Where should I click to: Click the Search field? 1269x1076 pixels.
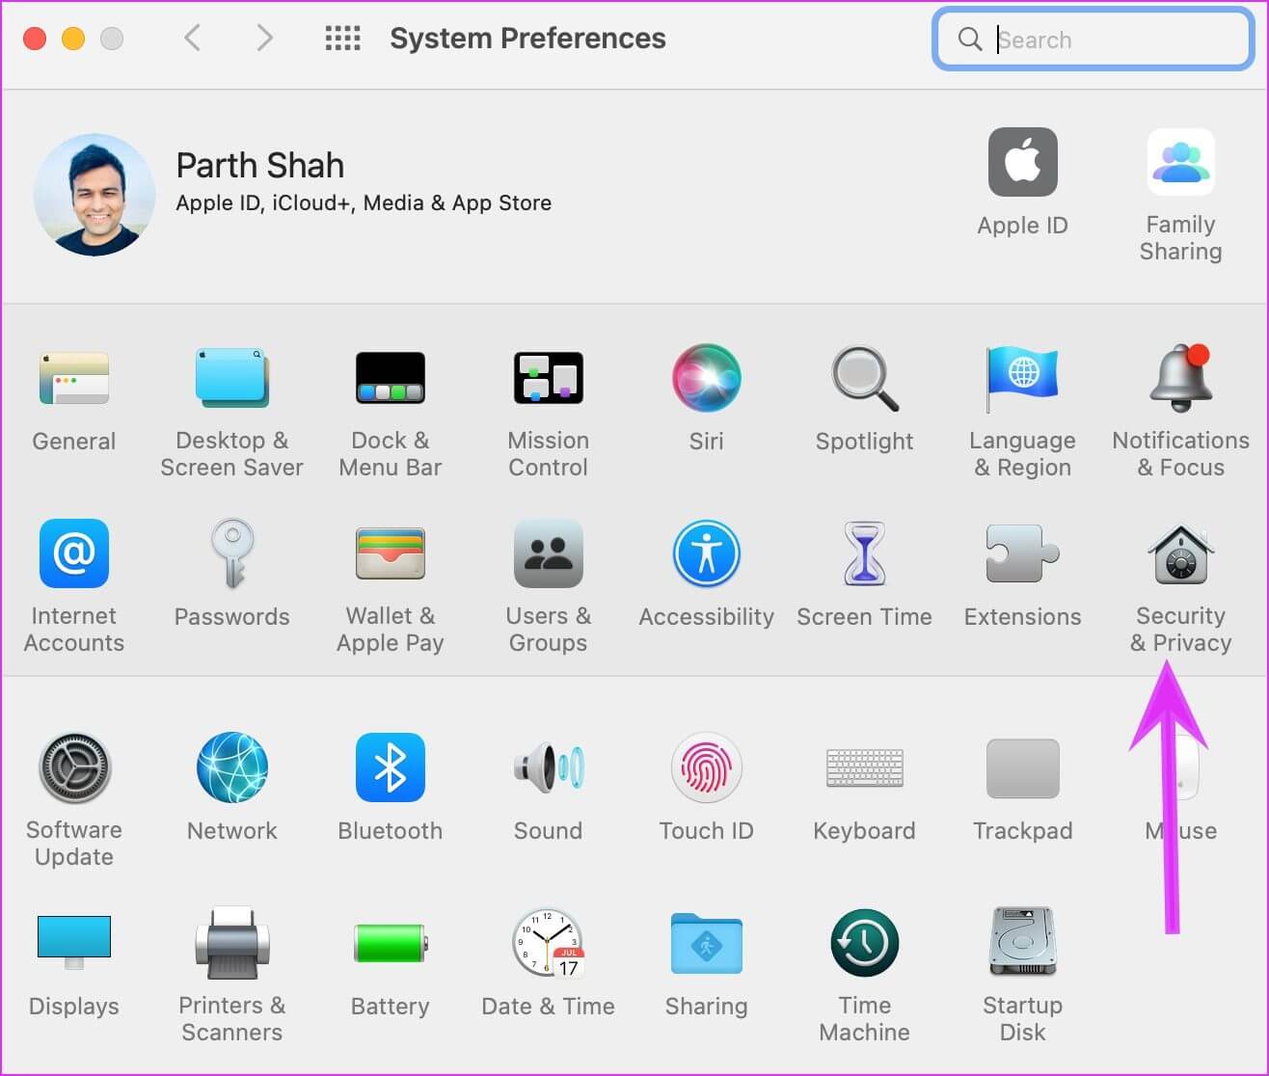pos(1093,40)
